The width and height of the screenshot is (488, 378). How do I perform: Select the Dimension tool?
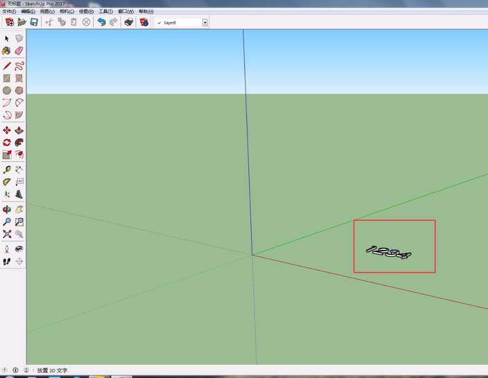pos(19,170)
